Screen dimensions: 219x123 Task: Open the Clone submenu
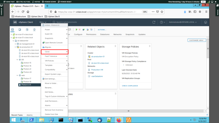coord(55,52)
